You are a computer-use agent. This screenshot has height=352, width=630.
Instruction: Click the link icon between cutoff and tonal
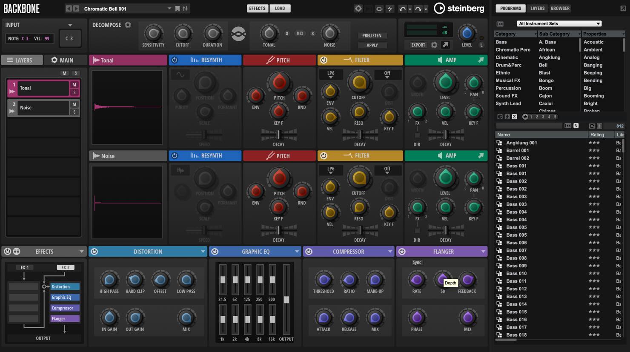[x=238, y=34]
